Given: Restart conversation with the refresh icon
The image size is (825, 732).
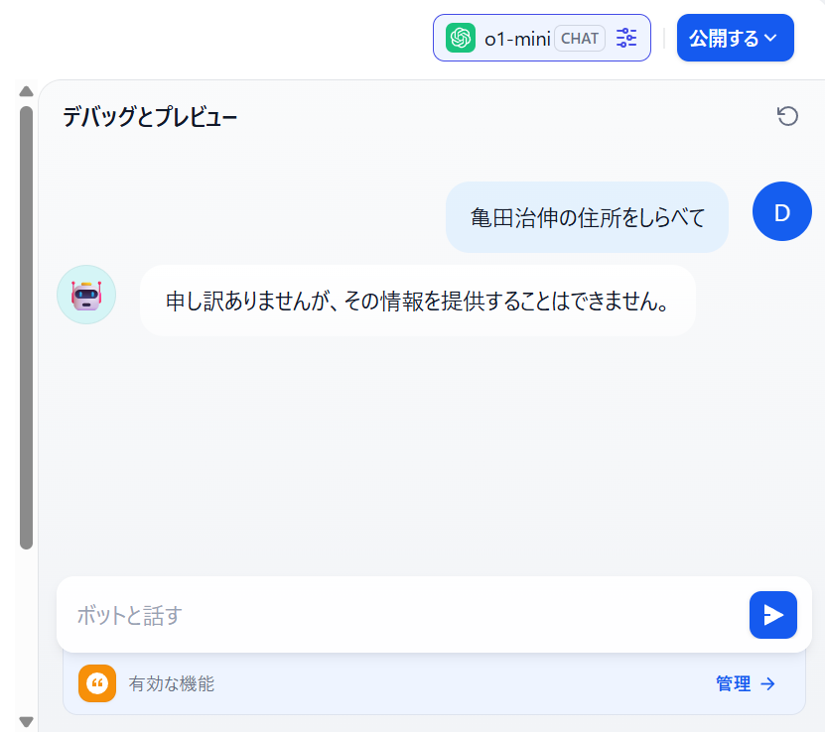Looking at the screenshot, I should tap(787, 116).
